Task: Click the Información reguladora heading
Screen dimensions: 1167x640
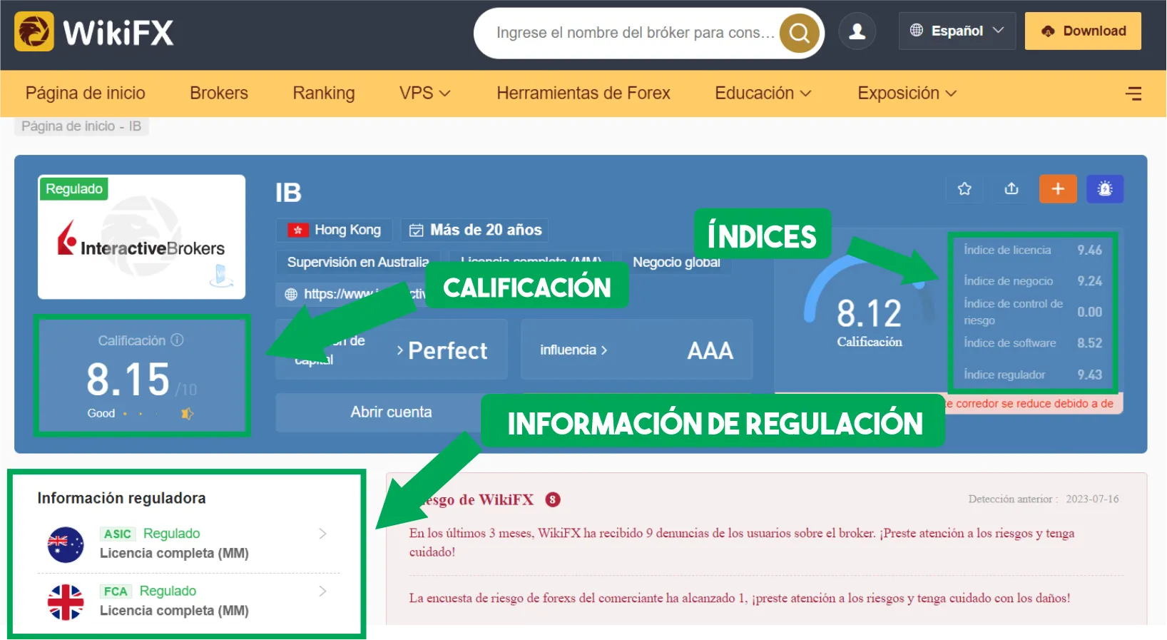Action: 121,498
